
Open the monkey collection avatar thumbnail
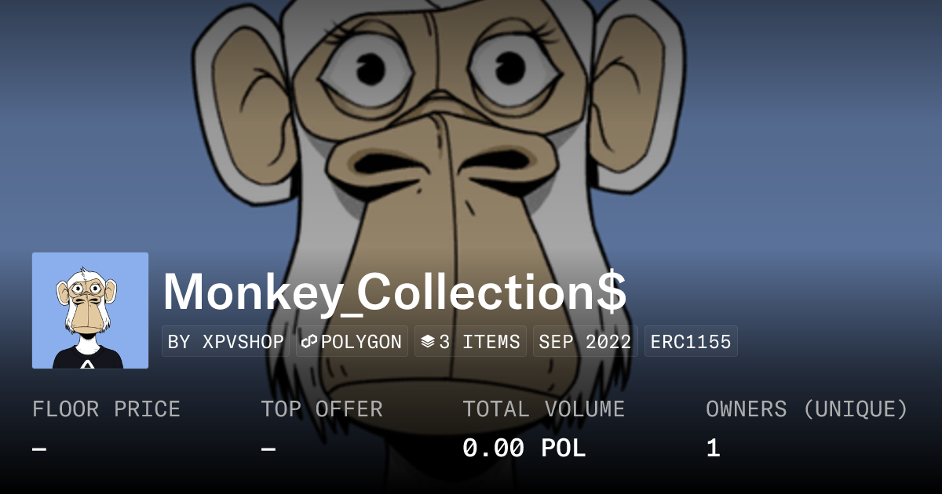point(90,311)
